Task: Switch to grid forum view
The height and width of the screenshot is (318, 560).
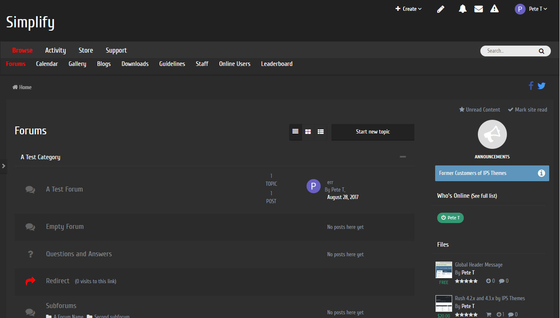Action: point(308,131)
